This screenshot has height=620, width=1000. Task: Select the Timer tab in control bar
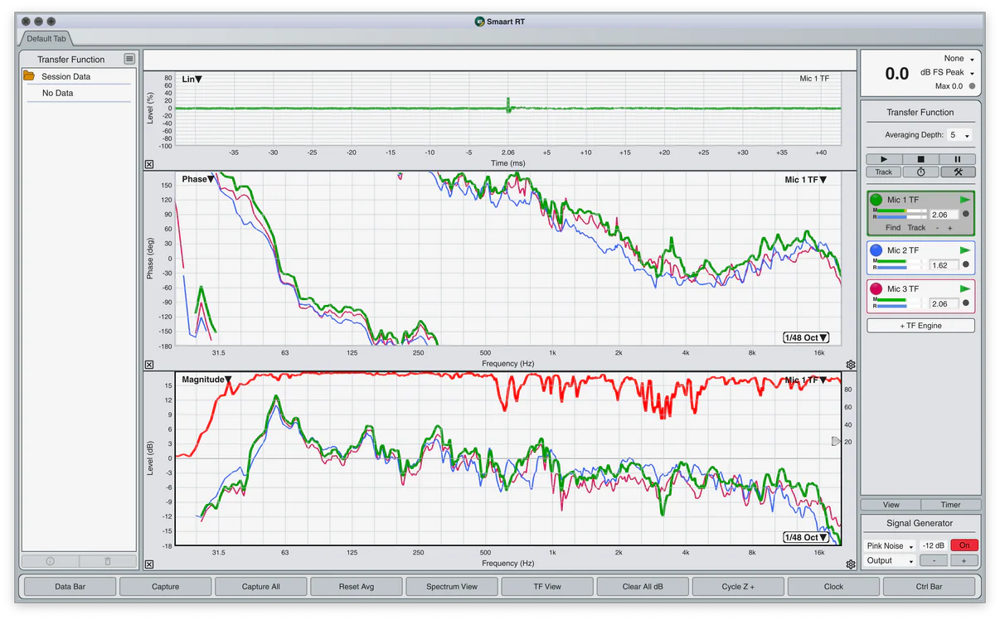950,505
